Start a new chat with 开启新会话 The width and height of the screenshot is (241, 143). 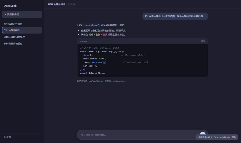point(22,14)
